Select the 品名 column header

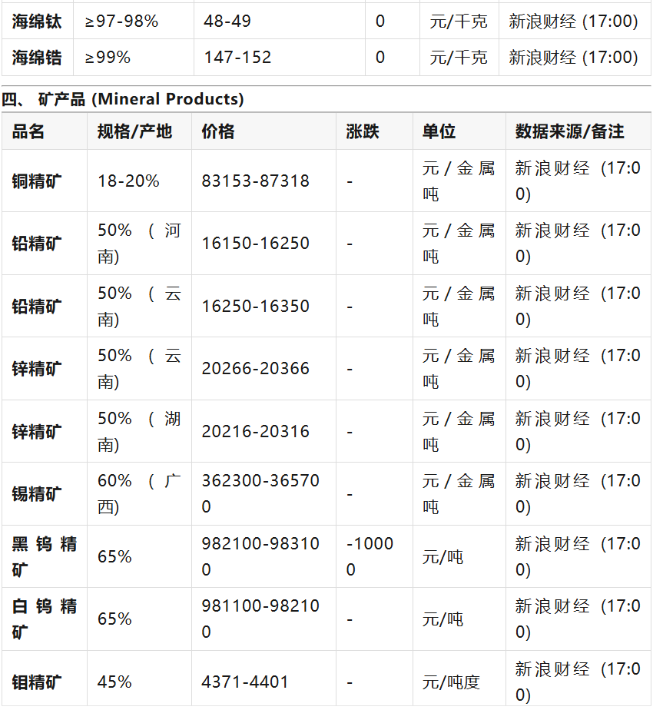click(28, 131)
